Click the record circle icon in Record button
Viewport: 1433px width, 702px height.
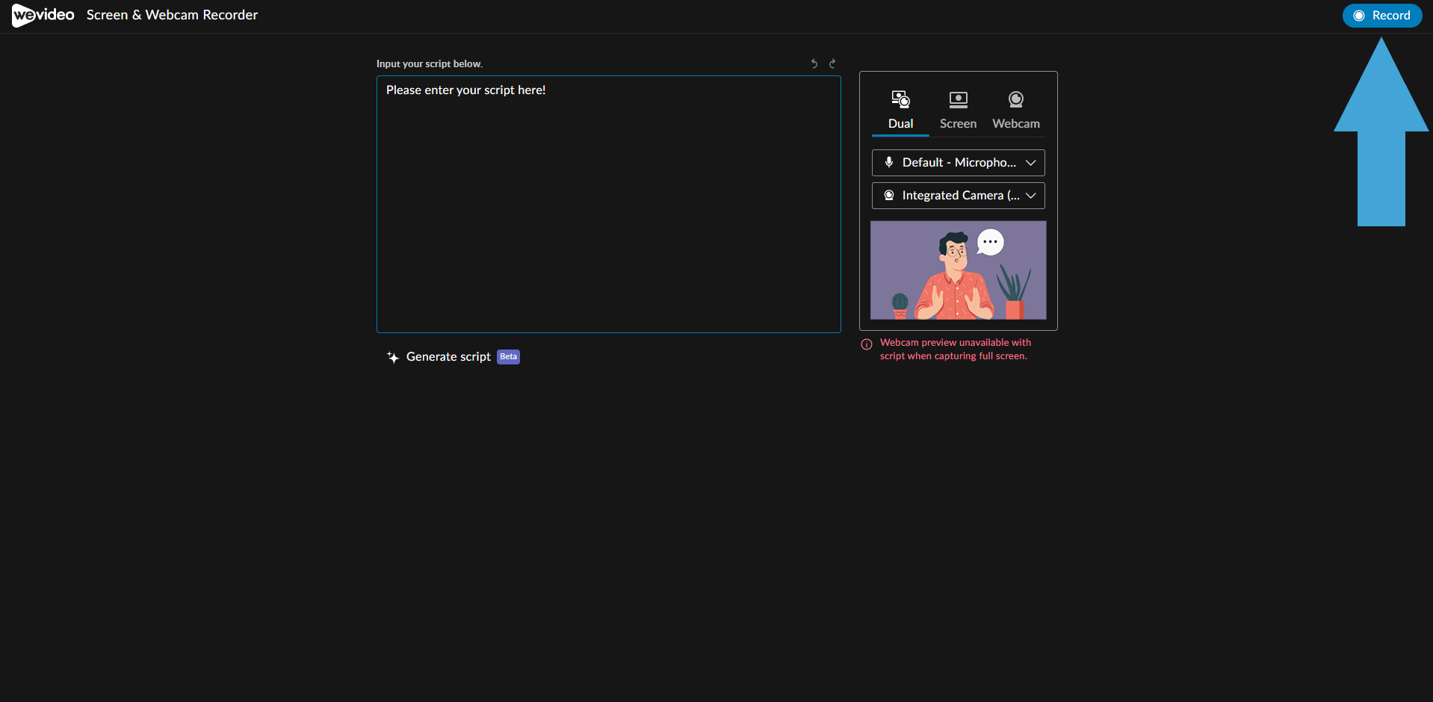[1359, 16]
